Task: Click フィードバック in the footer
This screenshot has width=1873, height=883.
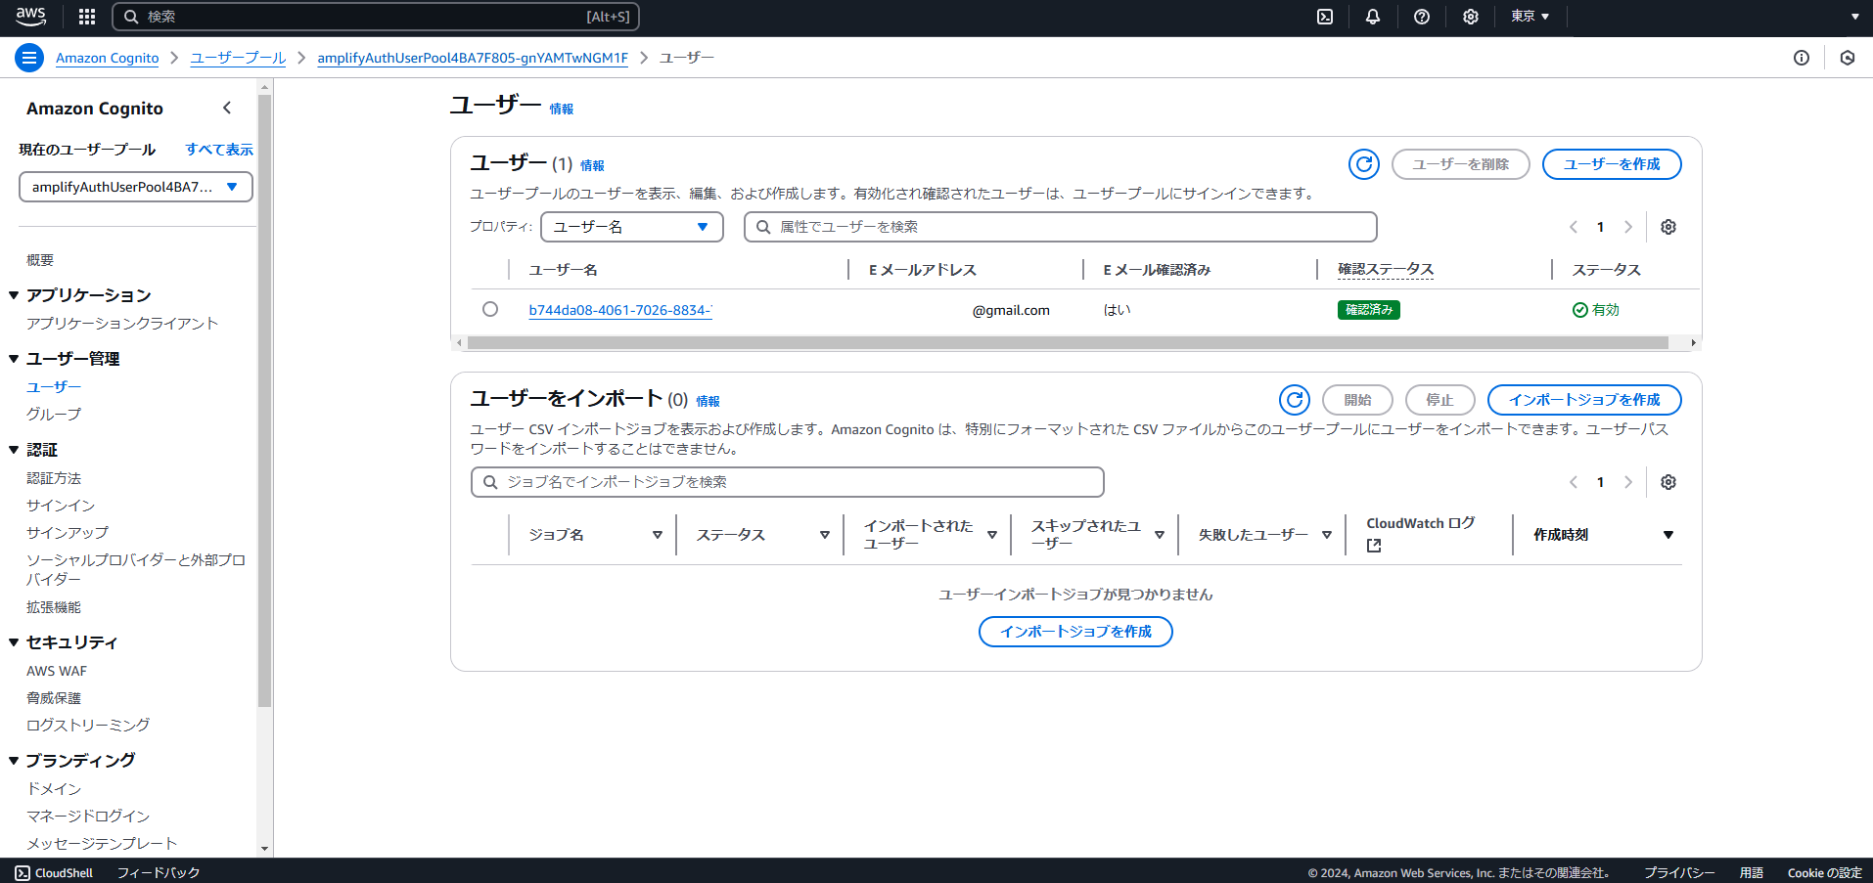Action: 159,872
